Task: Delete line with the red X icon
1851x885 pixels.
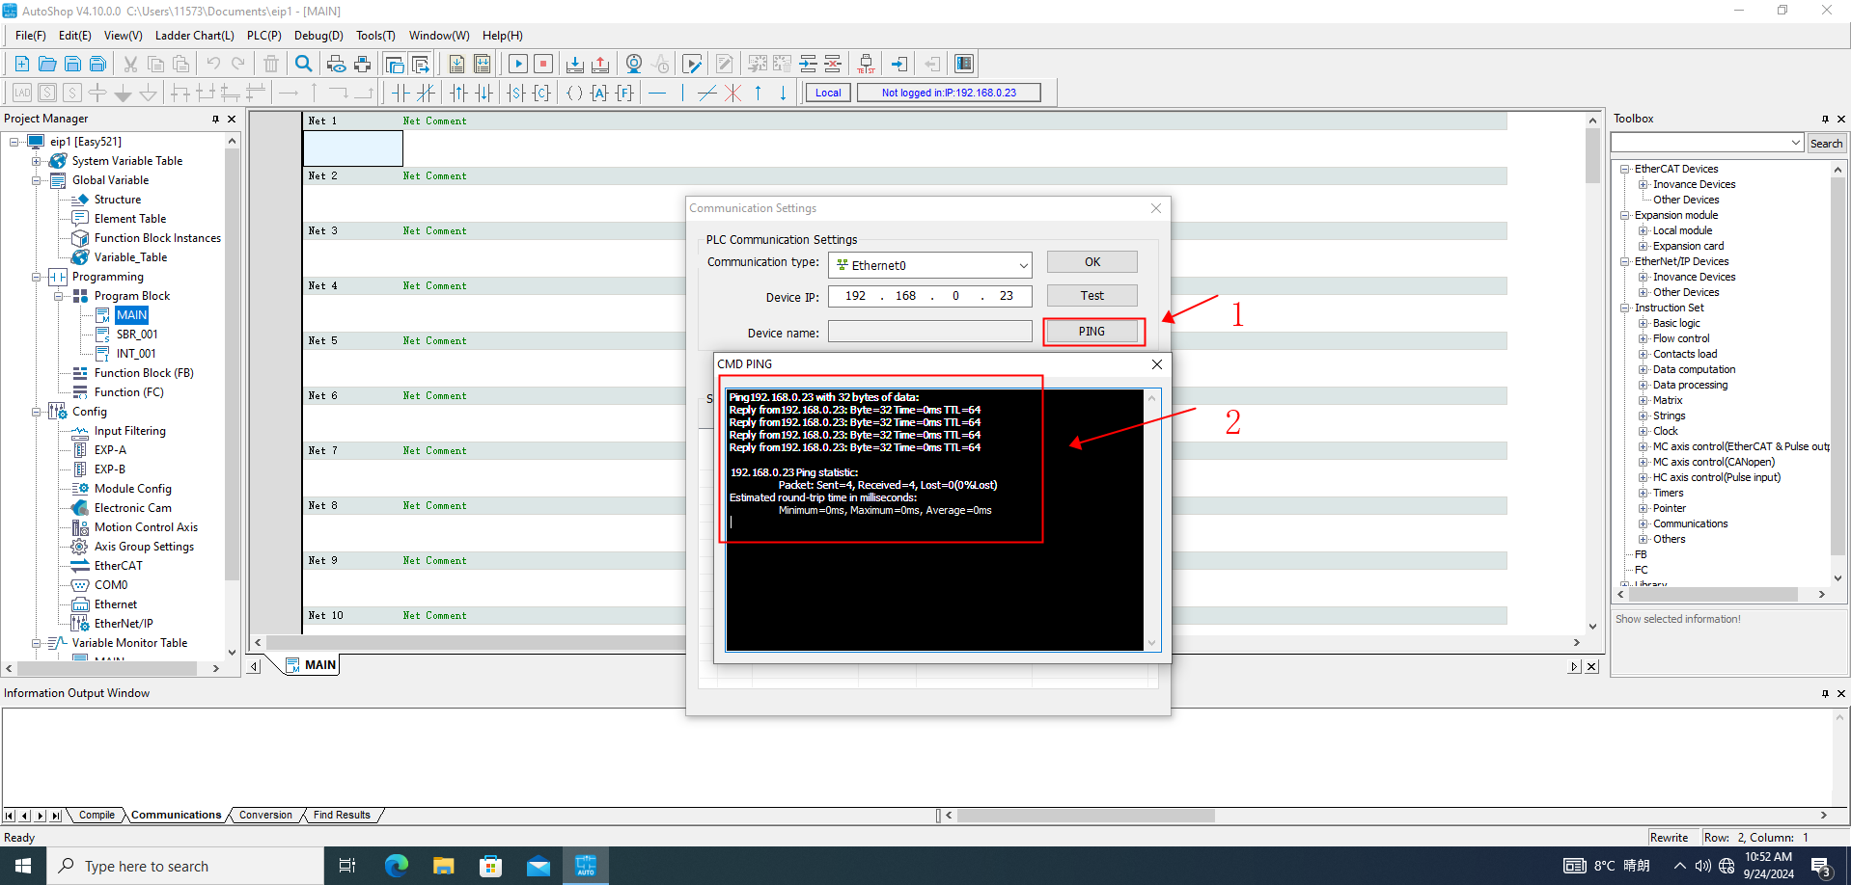Action: [732, 93]
